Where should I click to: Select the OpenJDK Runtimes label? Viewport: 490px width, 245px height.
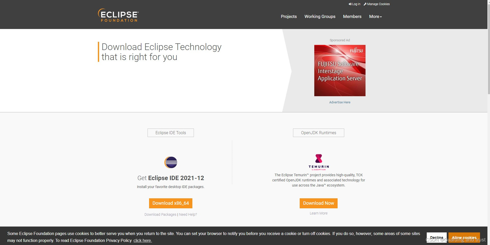(x=319, y=133)
